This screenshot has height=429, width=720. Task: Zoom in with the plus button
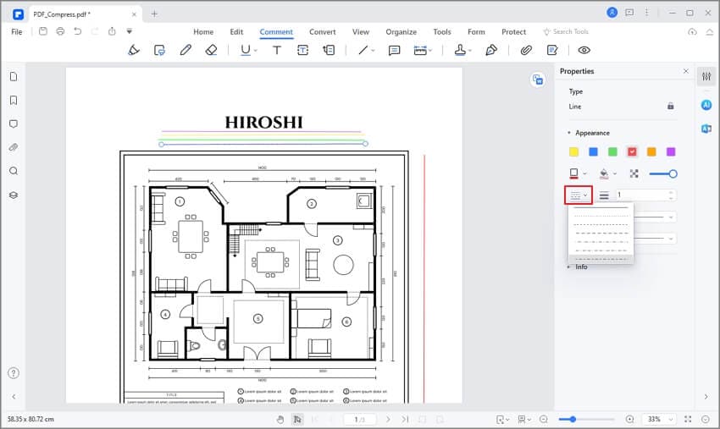click(630, 420)
